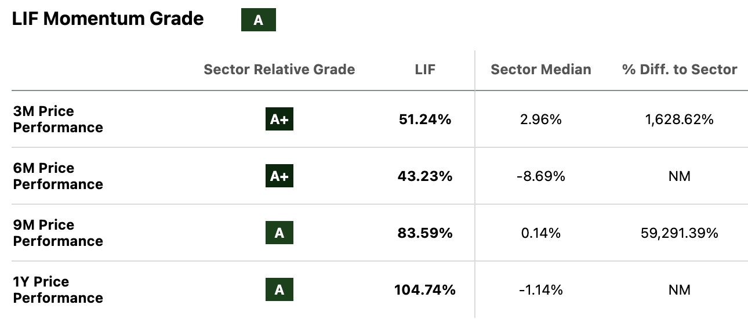The height and width of the screenshot is (319, 748).
Task: Click the 59,291.39% sector difference value
Action: pyautogui.click(x=679, y=233)
